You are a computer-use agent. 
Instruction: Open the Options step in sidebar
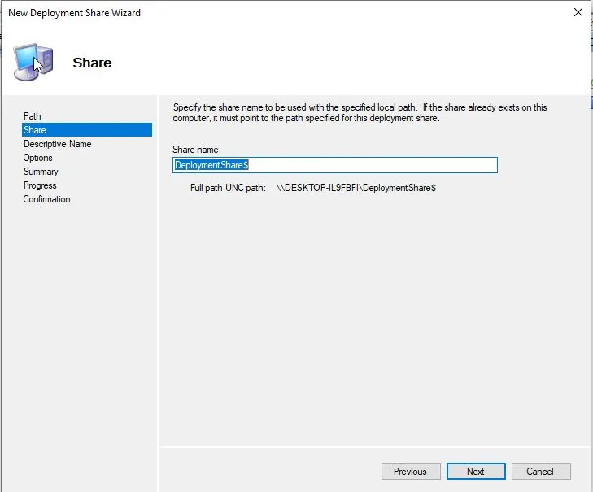click(38, 158)
